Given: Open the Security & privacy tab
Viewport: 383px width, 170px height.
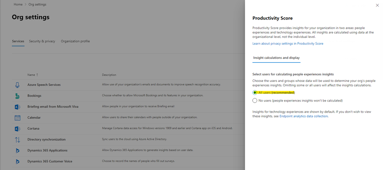Looking at the screenshot, I should [42, 41].
